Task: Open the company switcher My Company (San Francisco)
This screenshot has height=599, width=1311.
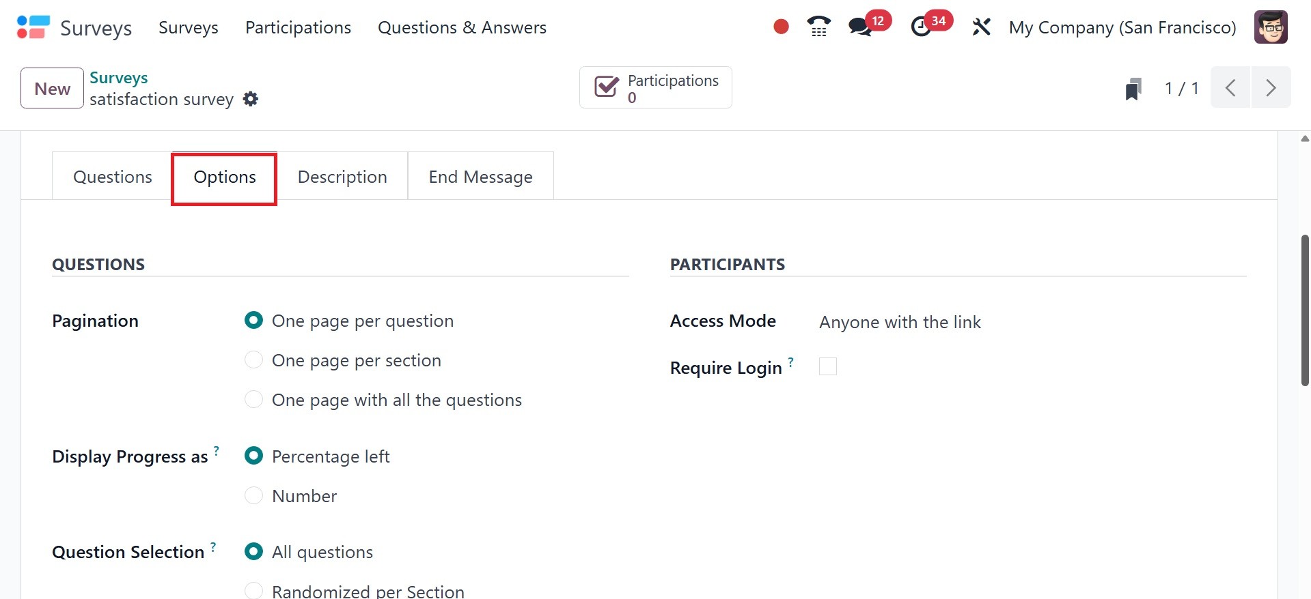Action: (x=1122, y=27)
